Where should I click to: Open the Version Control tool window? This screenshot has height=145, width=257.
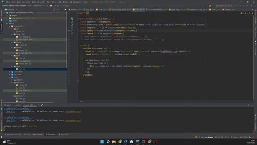13,134
